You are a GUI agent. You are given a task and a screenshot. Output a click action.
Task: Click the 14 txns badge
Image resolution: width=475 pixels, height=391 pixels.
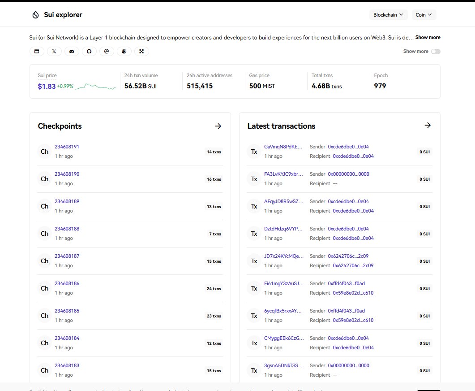tap(214, 152)
